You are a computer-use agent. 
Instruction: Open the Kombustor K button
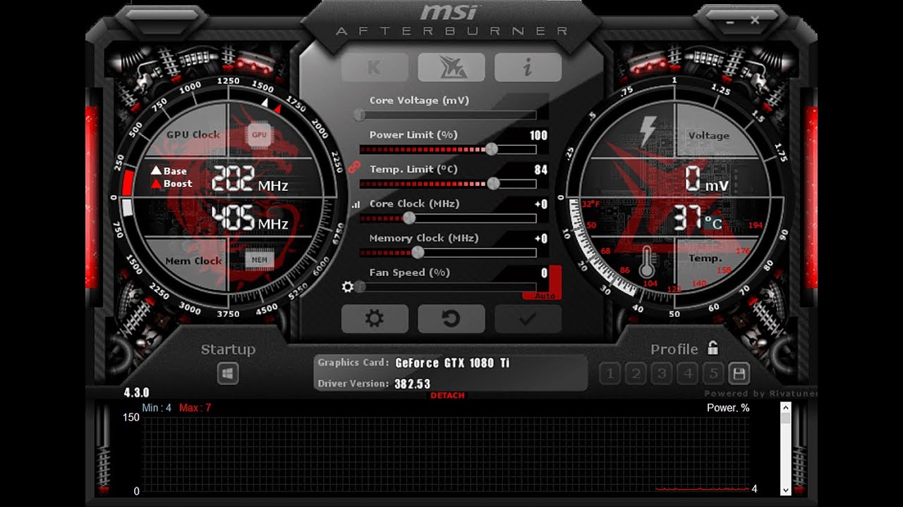point(375,68)
